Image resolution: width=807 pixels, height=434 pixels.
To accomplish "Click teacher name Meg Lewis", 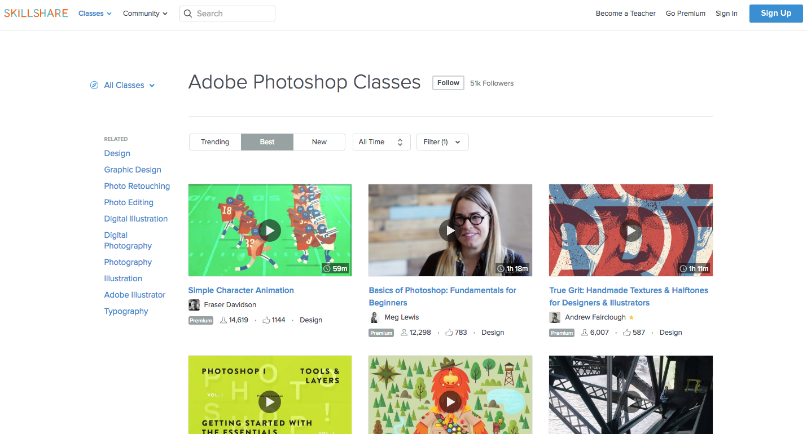I will (x=402, y=317).
